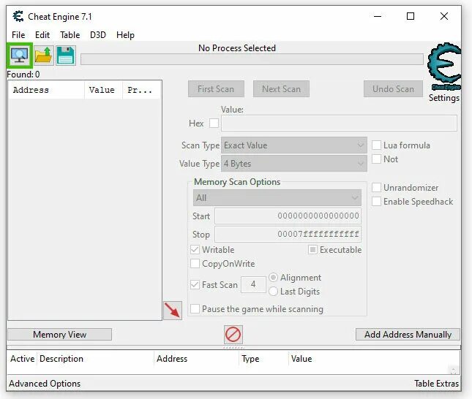This screenshot has height=399, width=472.
Task: Click the open table folder icon
Action: 44,56
